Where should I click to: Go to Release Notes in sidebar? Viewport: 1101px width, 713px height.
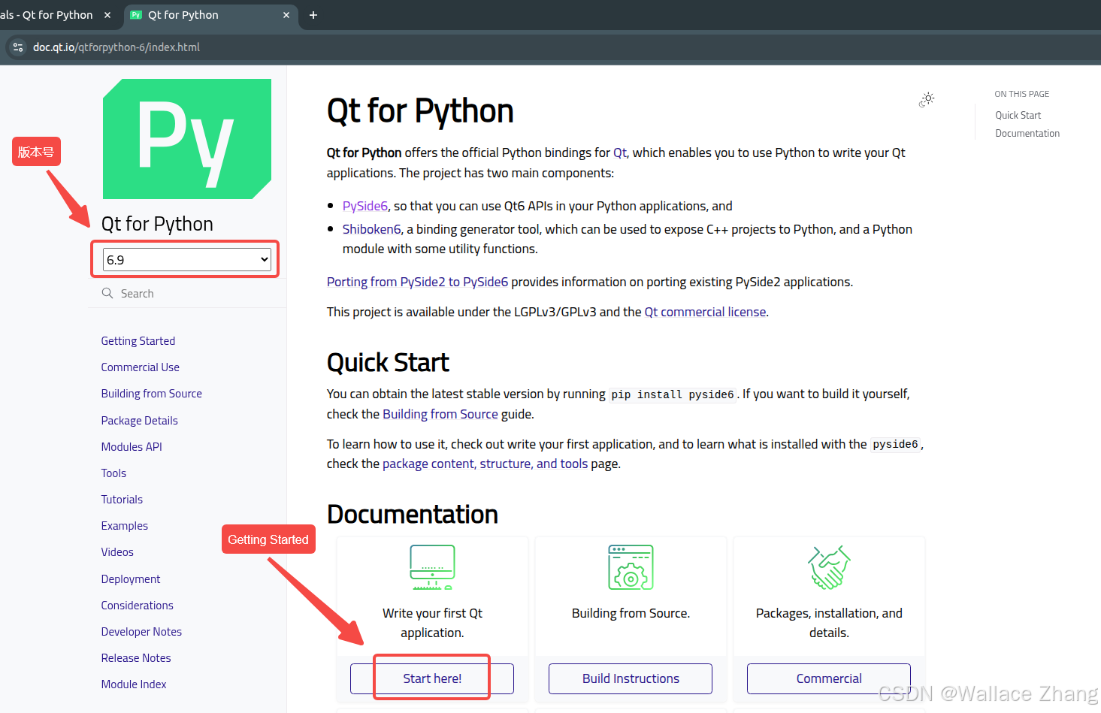pyautogui.click(x=136, y=658)
